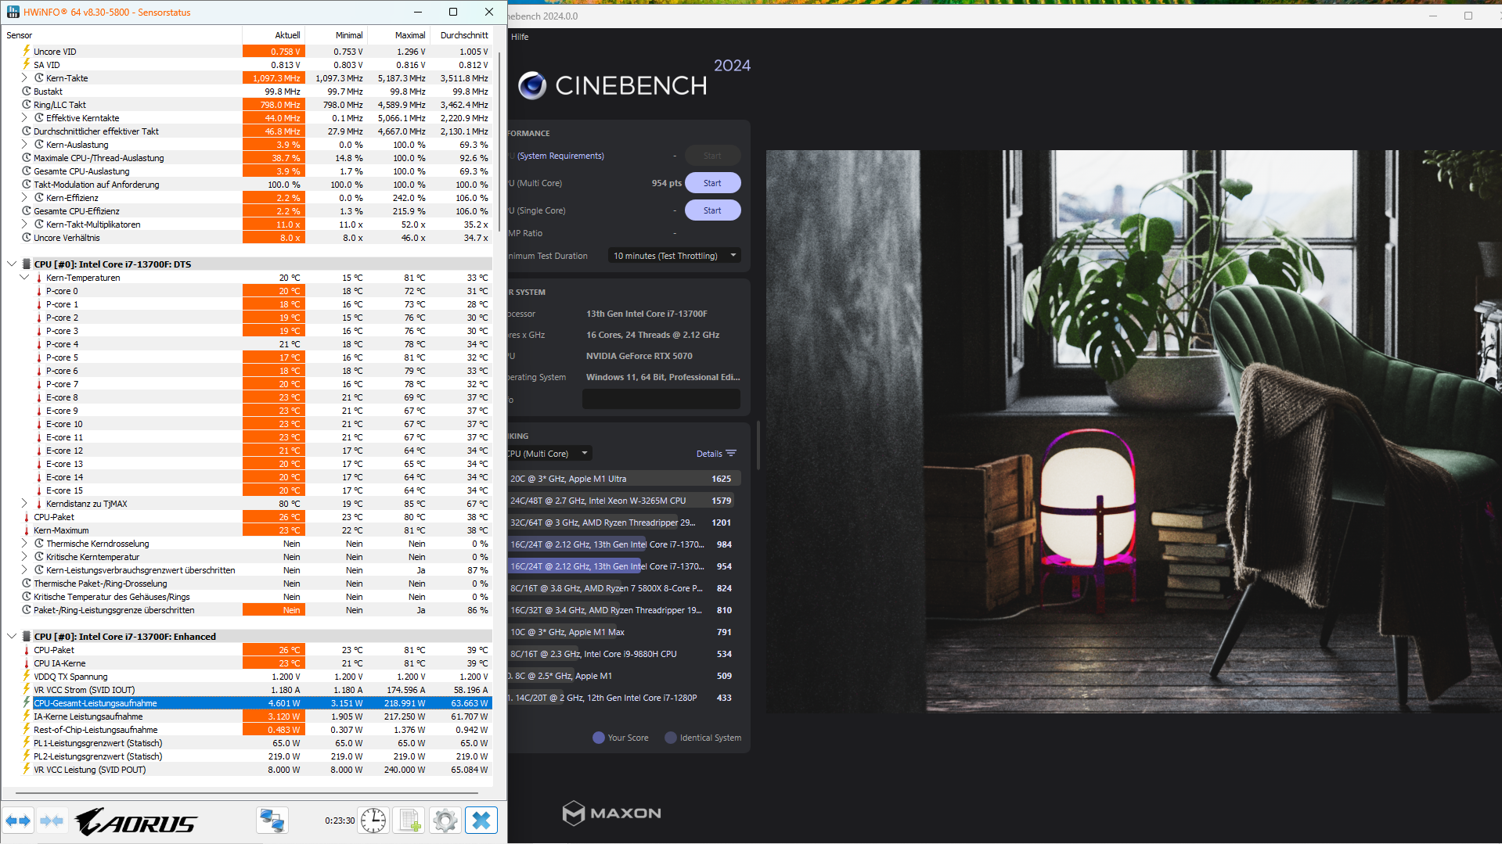Select the Apple M1 Ultra ranking entry
This screenshot has height=844, width=1502.
(624, 479)
